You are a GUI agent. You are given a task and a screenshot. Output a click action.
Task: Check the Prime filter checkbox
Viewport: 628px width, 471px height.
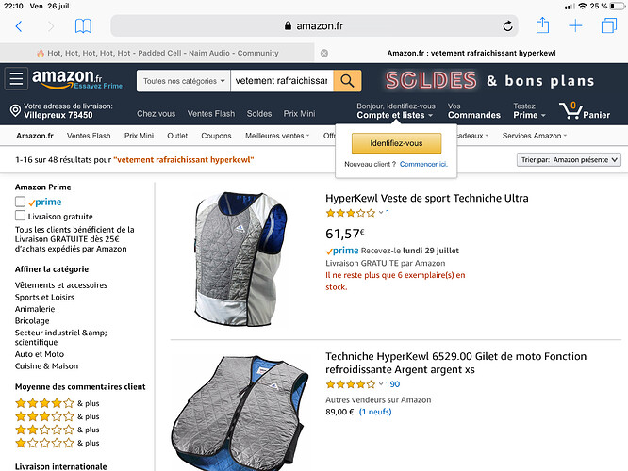coord(21,203)
